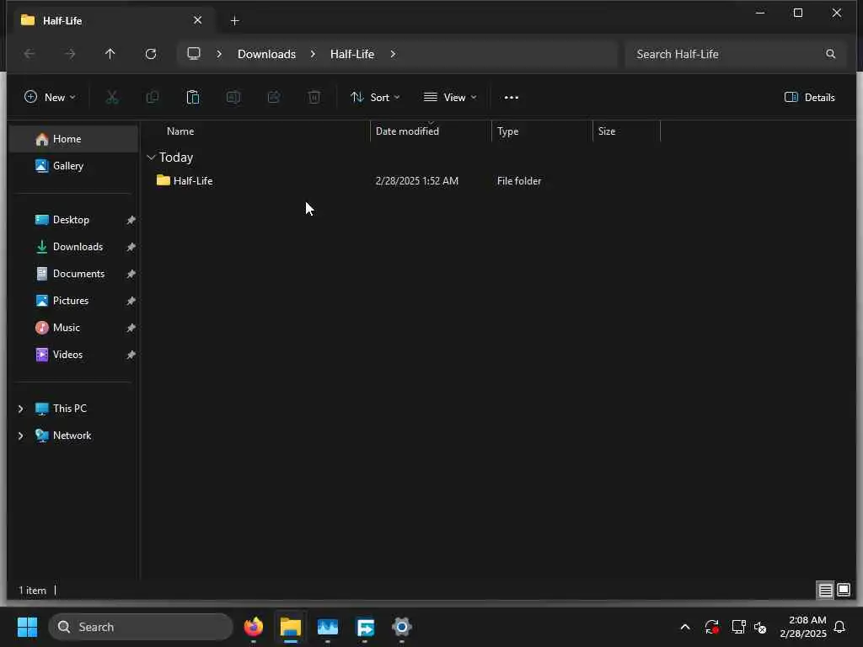Expand the This PC tree node
863x647 pixels.
click(21, 409)
